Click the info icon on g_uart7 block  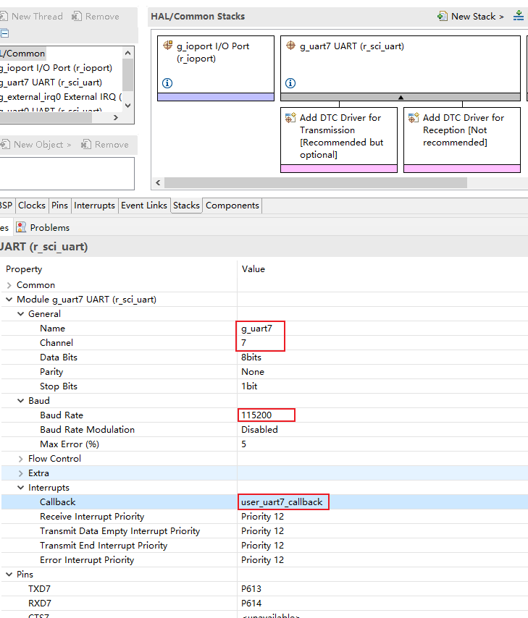[290, 83]
